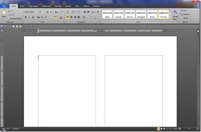Image resolution: width=201 pixels, height=132 pixels.
Task: Open the font size 11 dropdown
Action: click(x=45, y=12)
